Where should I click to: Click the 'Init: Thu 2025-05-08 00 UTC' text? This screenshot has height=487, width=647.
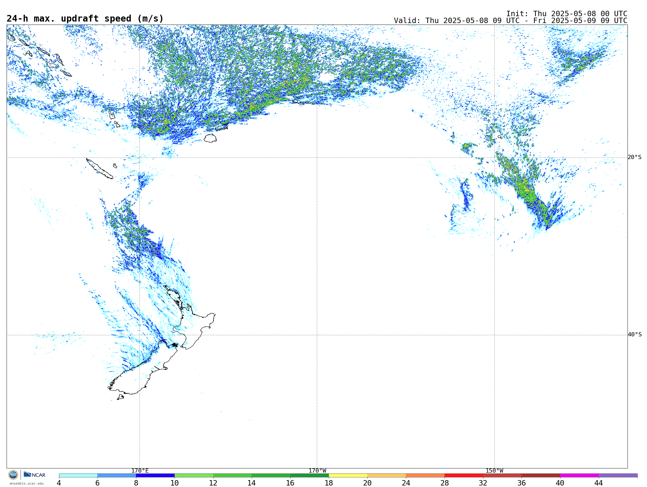[x=567, y=14]
